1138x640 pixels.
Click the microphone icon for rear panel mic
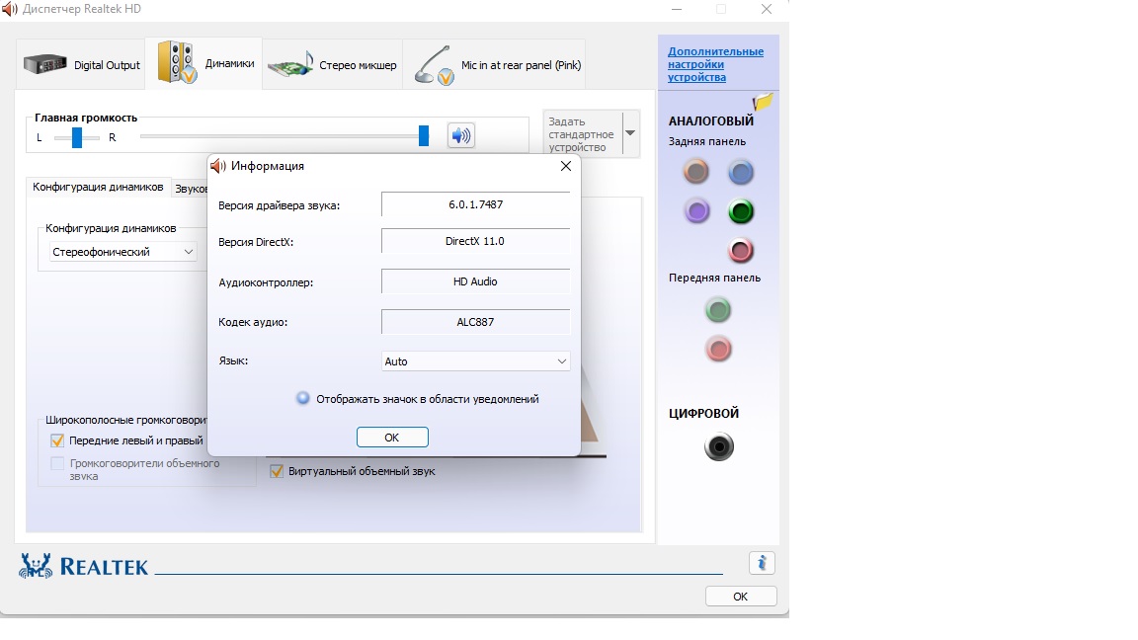434,65
